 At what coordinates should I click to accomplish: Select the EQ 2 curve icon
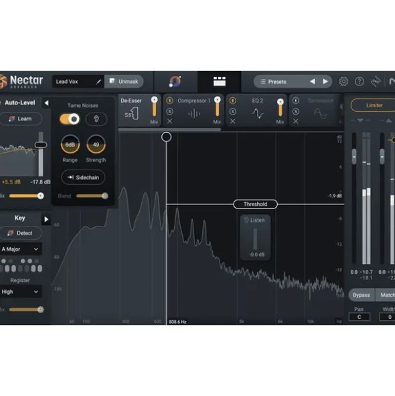point(258,114)
